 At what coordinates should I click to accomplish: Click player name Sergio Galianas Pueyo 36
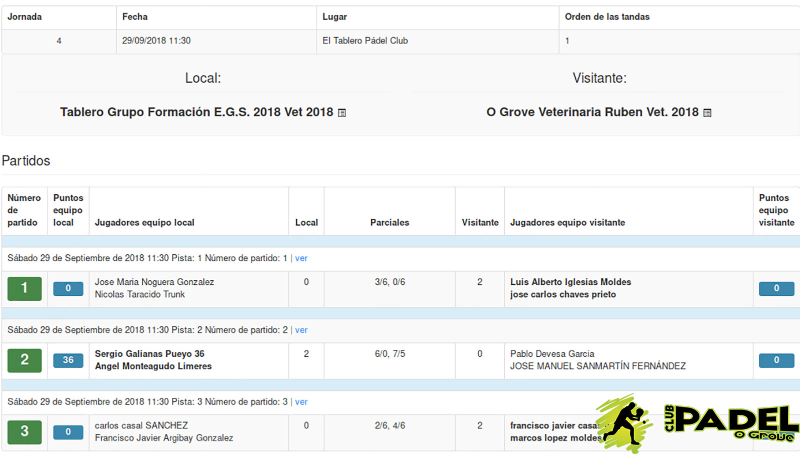pyautogui.click(x=149, y=354)
